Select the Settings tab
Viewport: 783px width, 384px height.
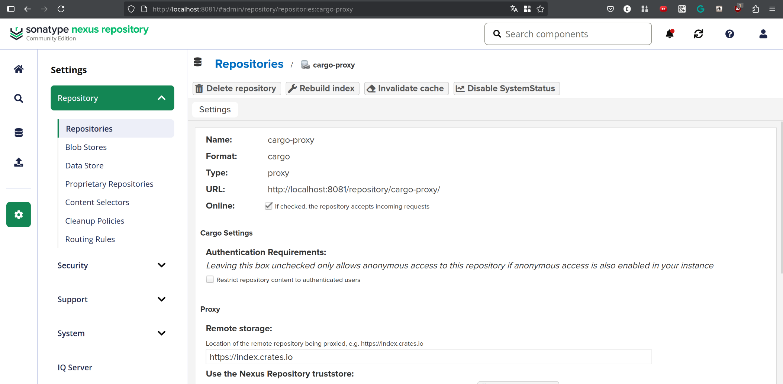215,110
